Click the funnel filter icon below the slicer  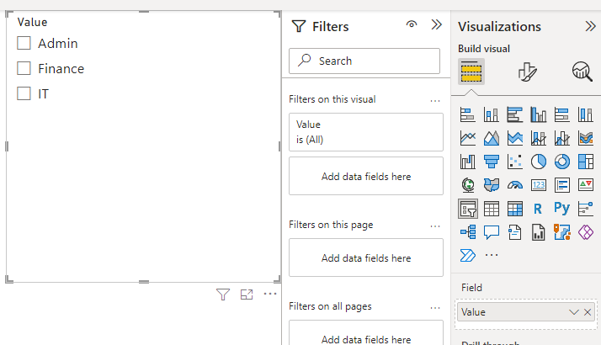[223, 295]
